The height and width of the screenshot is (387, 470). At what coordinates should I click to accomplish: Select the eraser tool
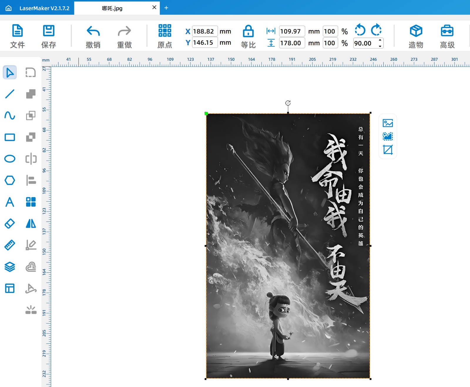[10, 224]
